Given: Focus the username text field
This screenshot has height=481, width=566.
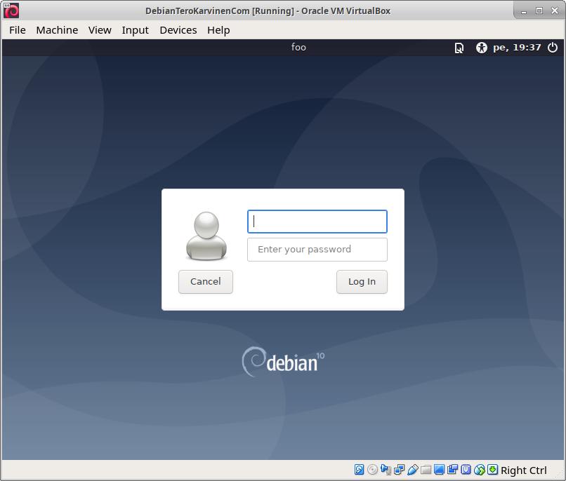Looking at the screenshot, I should [x=317, y=222].
